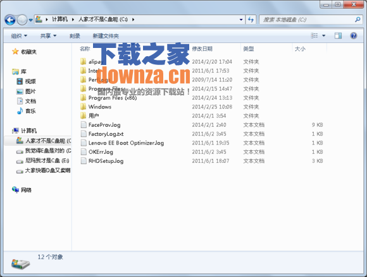This screenshot has height=277, width=367.
Task: Click the search box for drive C
Action: pos(307,20)
